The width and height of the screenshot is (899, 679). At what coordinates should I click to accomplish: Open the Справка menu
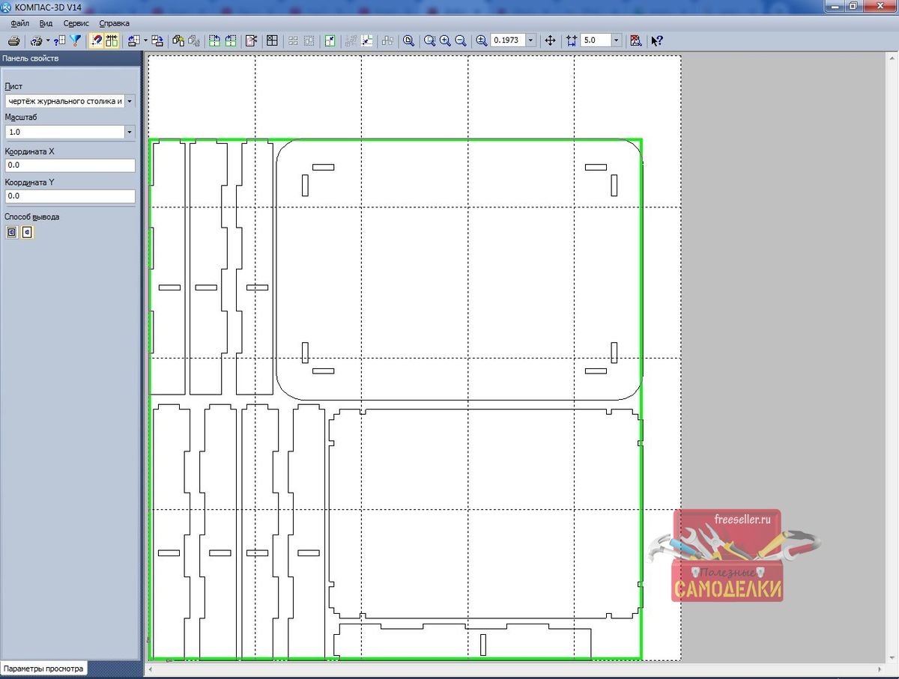tap(114, 23)
